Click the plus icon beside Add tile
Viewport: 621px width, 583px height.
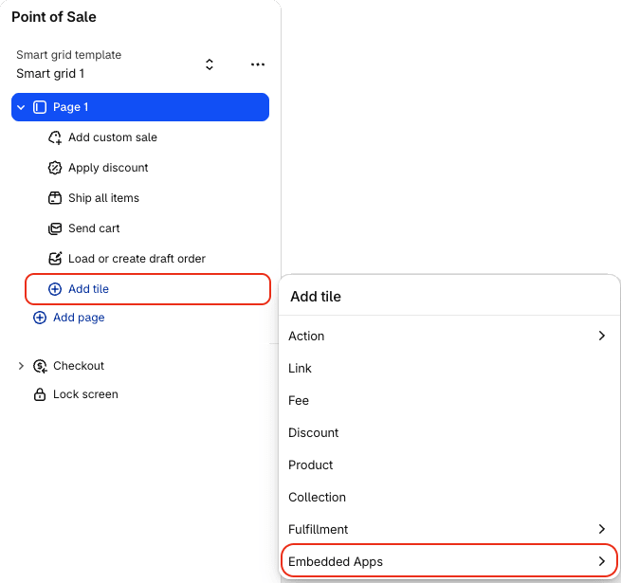pyautogui.click(x=55, y=289)
